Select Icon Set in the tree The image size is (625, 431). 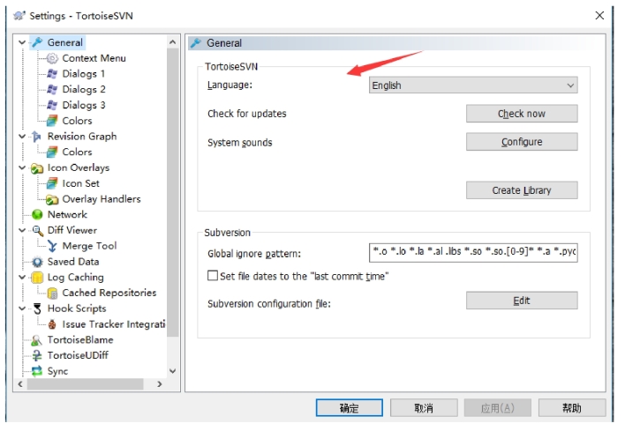80,183
